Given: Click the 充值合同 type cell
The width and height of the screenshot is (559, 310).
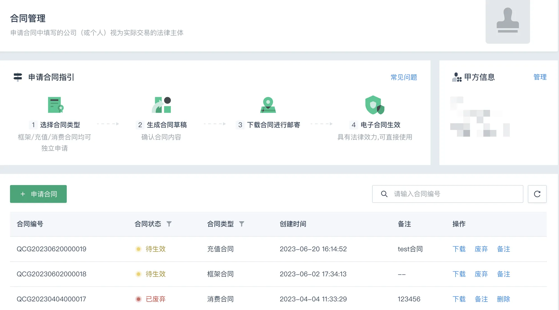Looking at the screenshot, I should [220, 249].
